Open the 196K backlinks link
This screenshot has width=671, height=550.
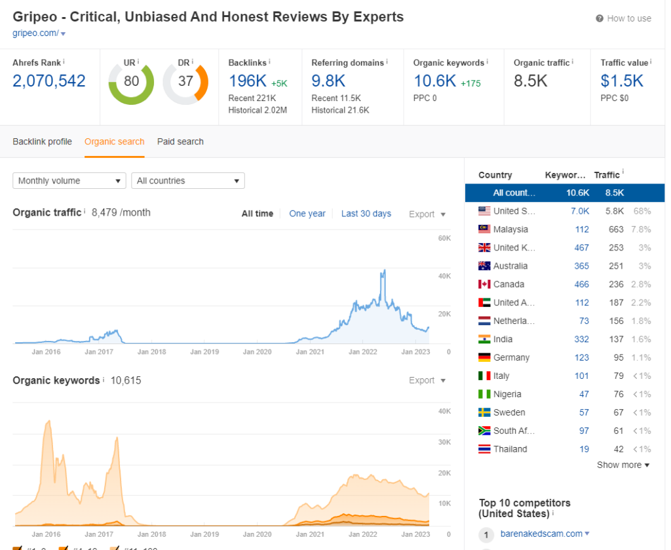pyautogui.click(x=248, y=81)
